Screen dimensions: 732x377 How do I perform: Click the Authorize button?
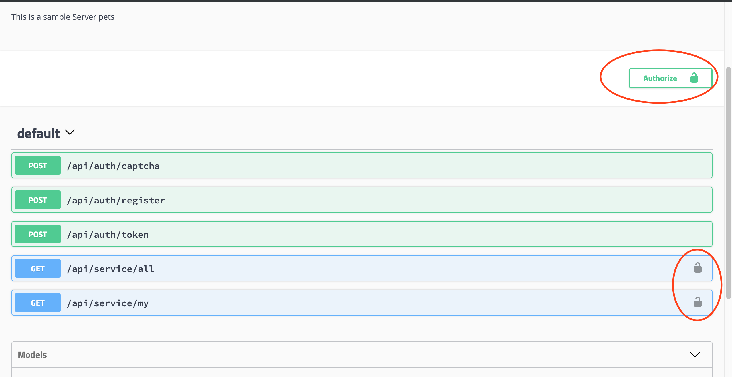pos(670,78)
